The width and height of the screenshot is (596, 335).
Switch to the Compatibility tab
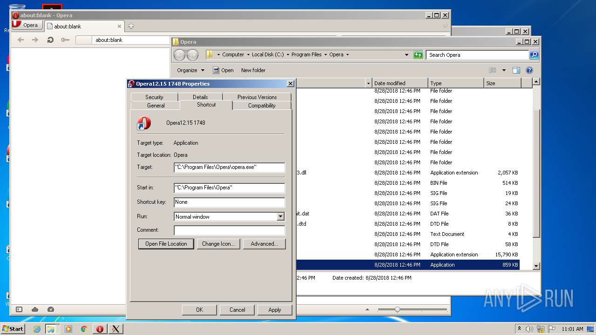[x=262, y=106]
